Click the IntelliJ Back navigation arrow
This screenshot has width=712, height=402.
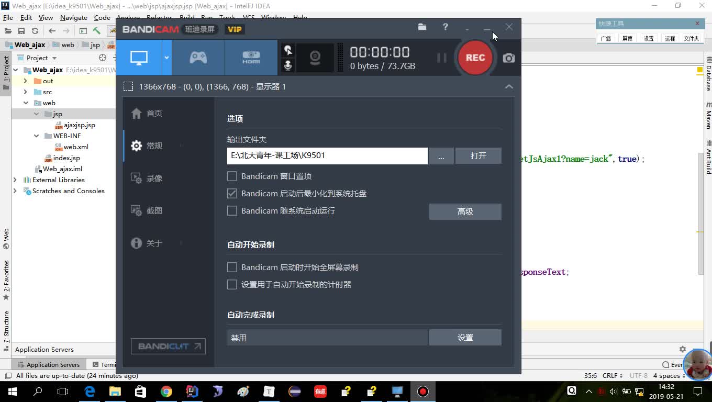[52, 31]
